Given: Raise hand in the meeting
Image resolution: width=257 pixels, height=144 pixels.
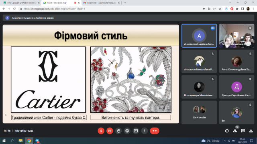Looking at the screenshot, I should tap(118, 131).
